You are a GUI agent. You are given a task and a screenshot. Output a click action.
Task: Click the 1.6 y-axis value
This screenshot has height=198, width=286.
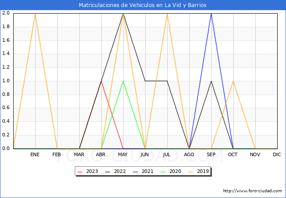[x=6, y=40]
